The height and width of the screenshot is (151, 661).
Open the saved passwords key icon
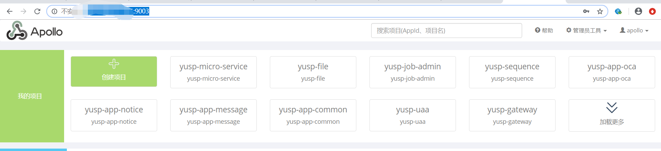(x=586, y=11)
